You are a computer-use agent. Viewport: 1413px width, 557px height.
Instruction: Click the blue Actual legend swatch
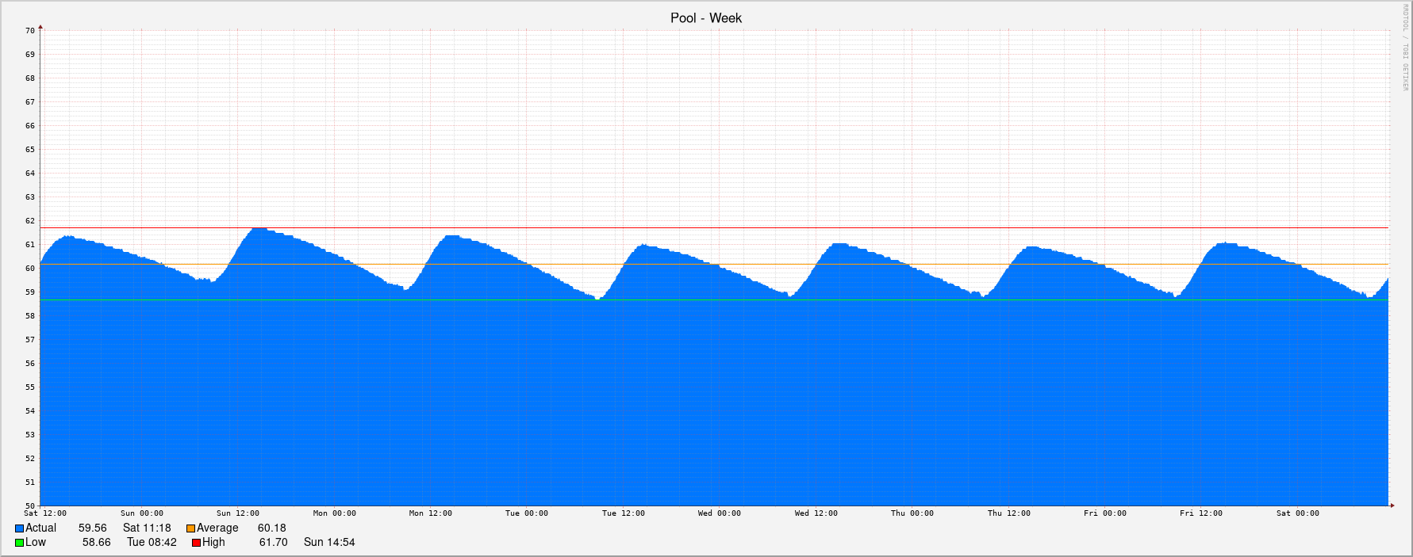19,528
